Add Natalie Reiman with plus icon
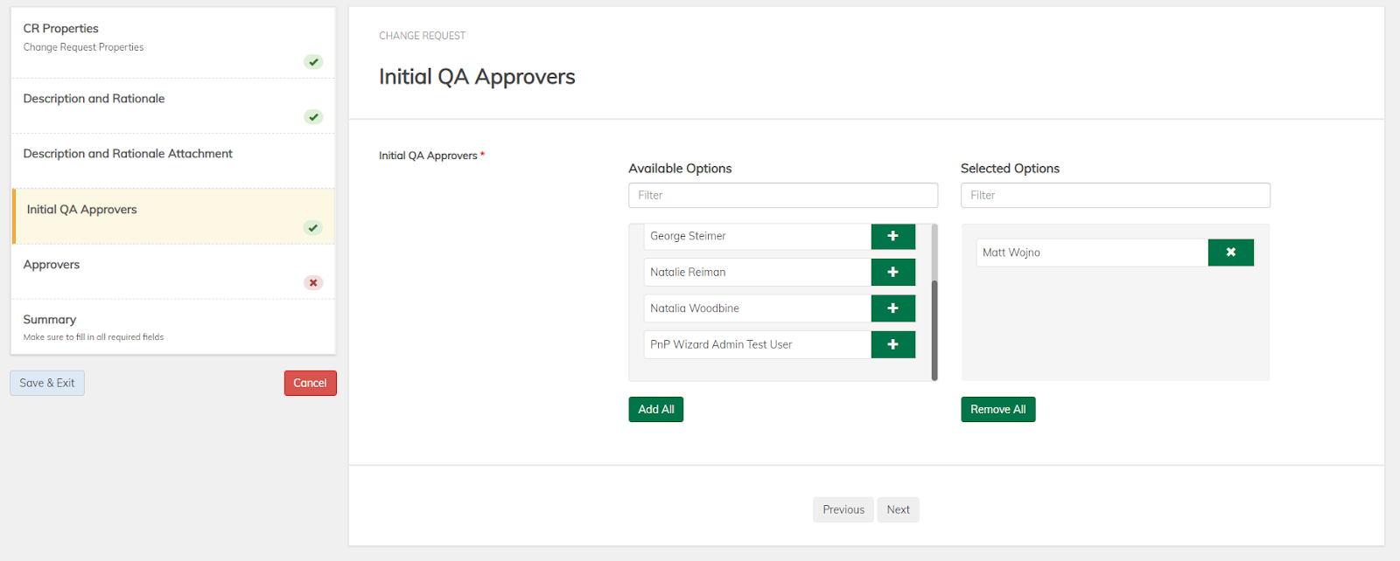Screen dimensions: 1400x561 892,272
